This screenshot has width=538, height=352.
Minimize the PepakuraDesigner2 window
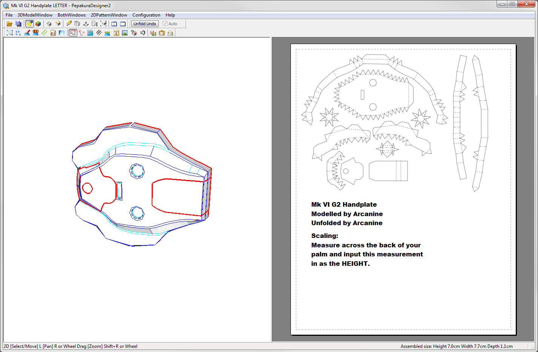pos(502,4)
